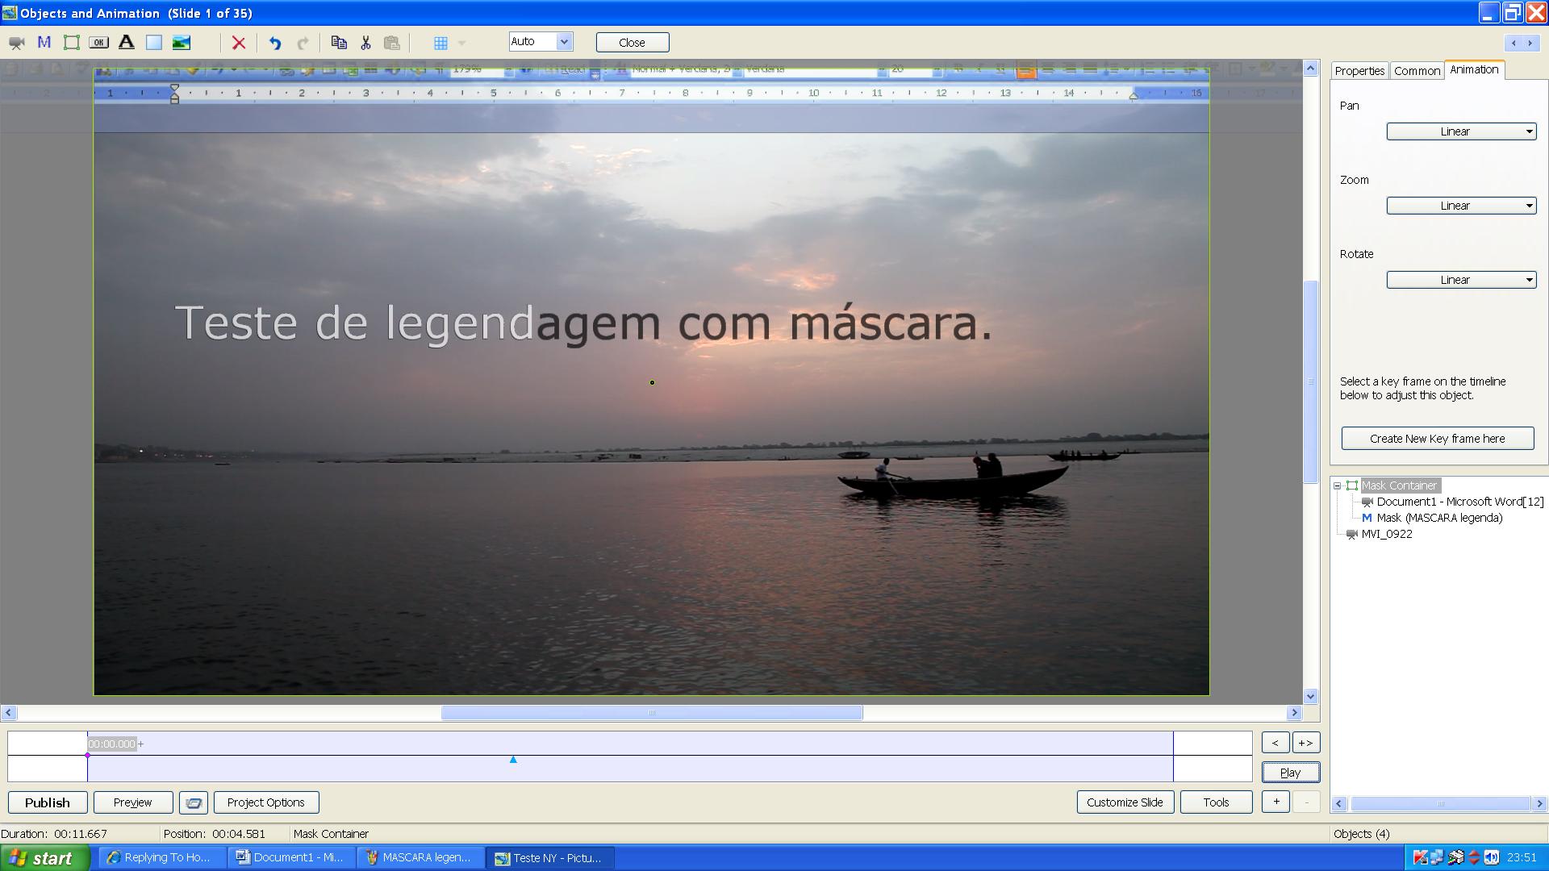The height and width of the screenshot is (871, 1549).
Task: Click the Add Text 'A' icon
Action: tap(127, 43)
